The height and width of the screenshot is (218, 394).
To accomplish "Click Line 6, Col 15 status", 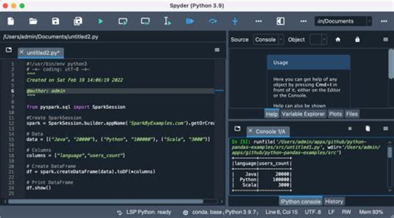I will [281, 212].
